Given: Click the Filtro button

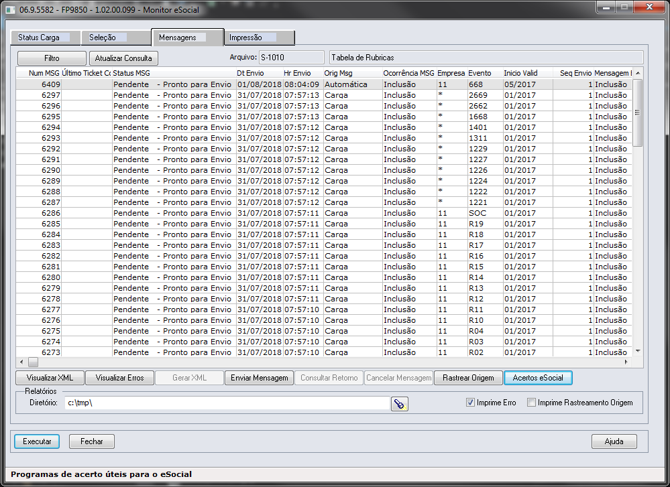Looking at the screenshot, I should click(52, 58).
